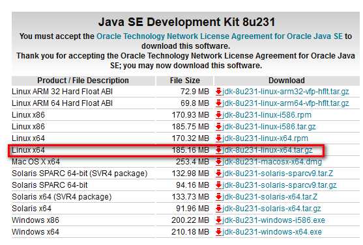The height and width of the screenshot is (245, 363).
Task: Click the 91.96 MB file size
Action: (192, 209)
